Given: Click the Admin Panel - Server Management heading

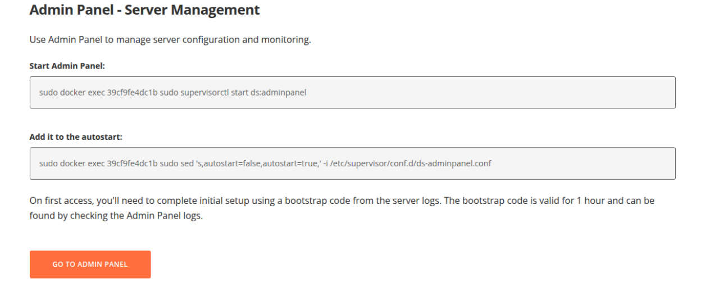Looking at the screenshot, I should (144, 10).
